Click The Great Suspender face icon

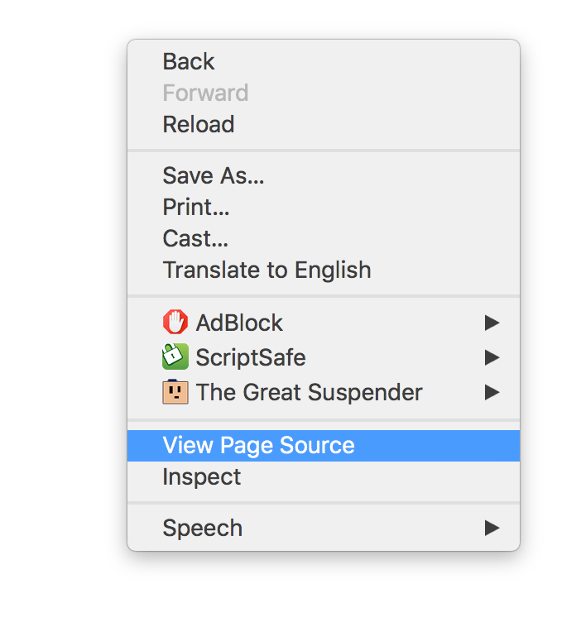[x=175, y=392]
